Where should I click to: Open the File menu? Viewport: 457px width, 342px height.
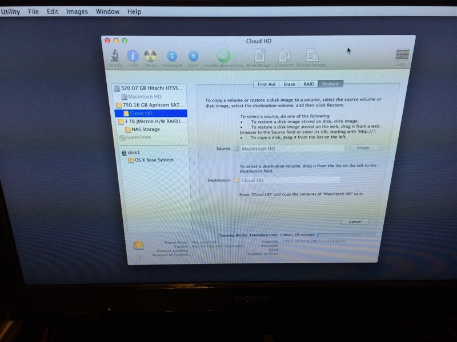(33, 11)
